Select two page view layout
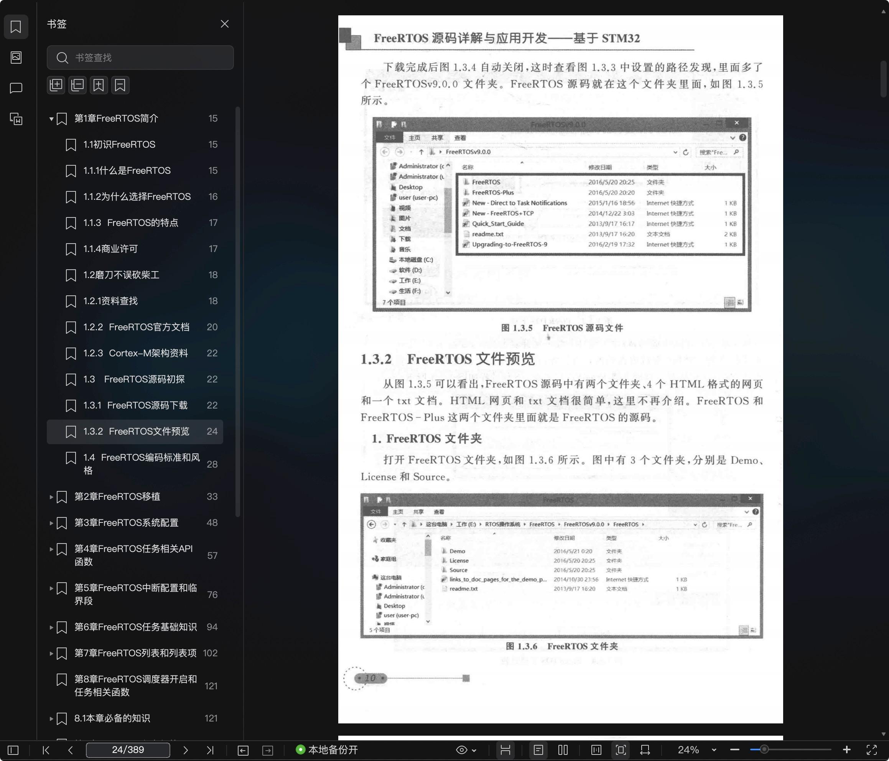Image resolution: width=889 pixels, height=761 pixels. (x=563, y=750)
